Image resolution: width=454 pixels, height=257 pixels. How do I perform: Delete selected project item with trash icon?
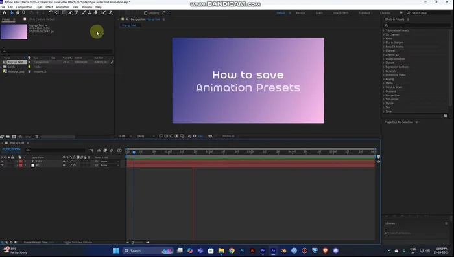pyautogui.click(x=37, y=137)
